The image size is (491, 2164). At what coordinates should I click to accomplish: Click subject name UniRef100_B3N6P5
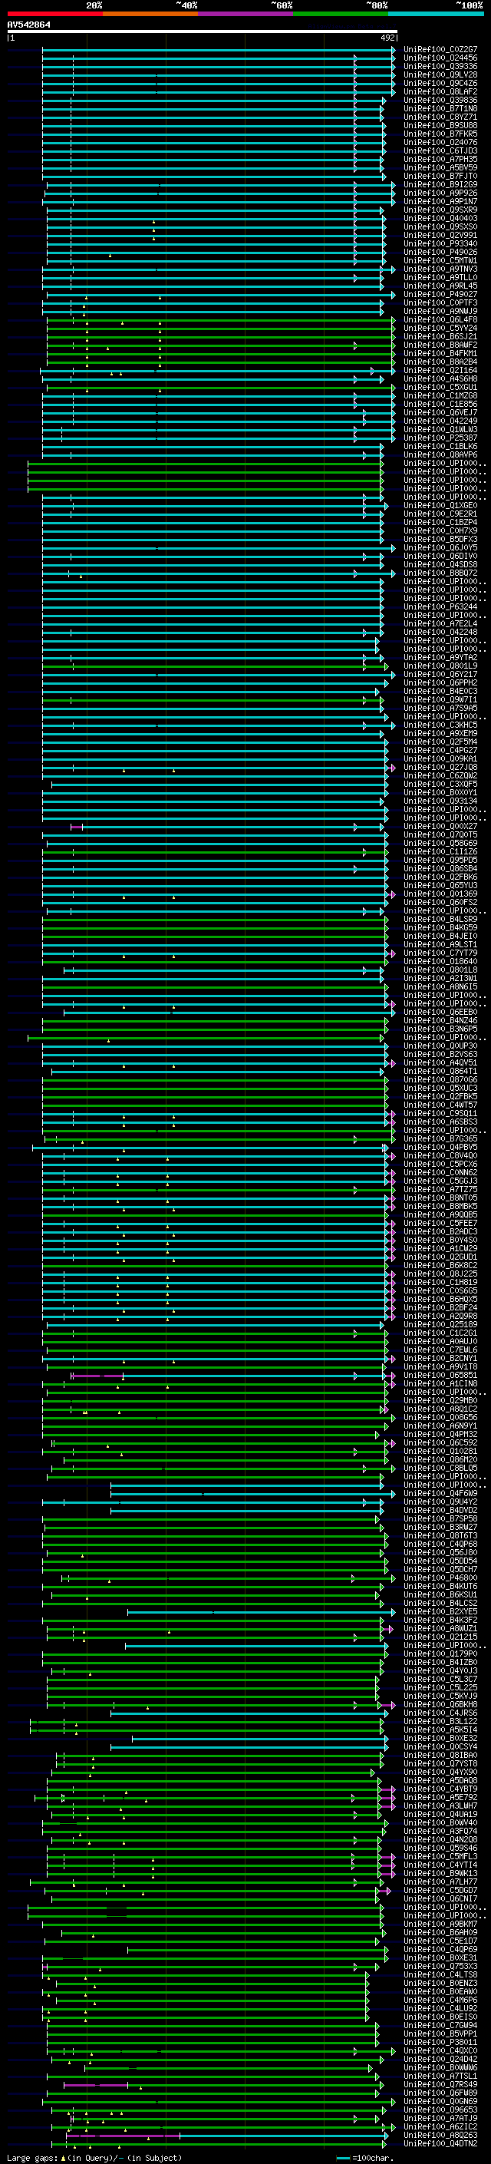point(440,1029)
